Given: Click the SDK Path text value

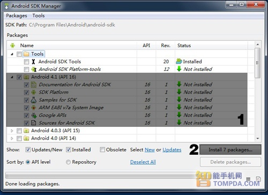Looking at the screenshot, I should point(72,25).
